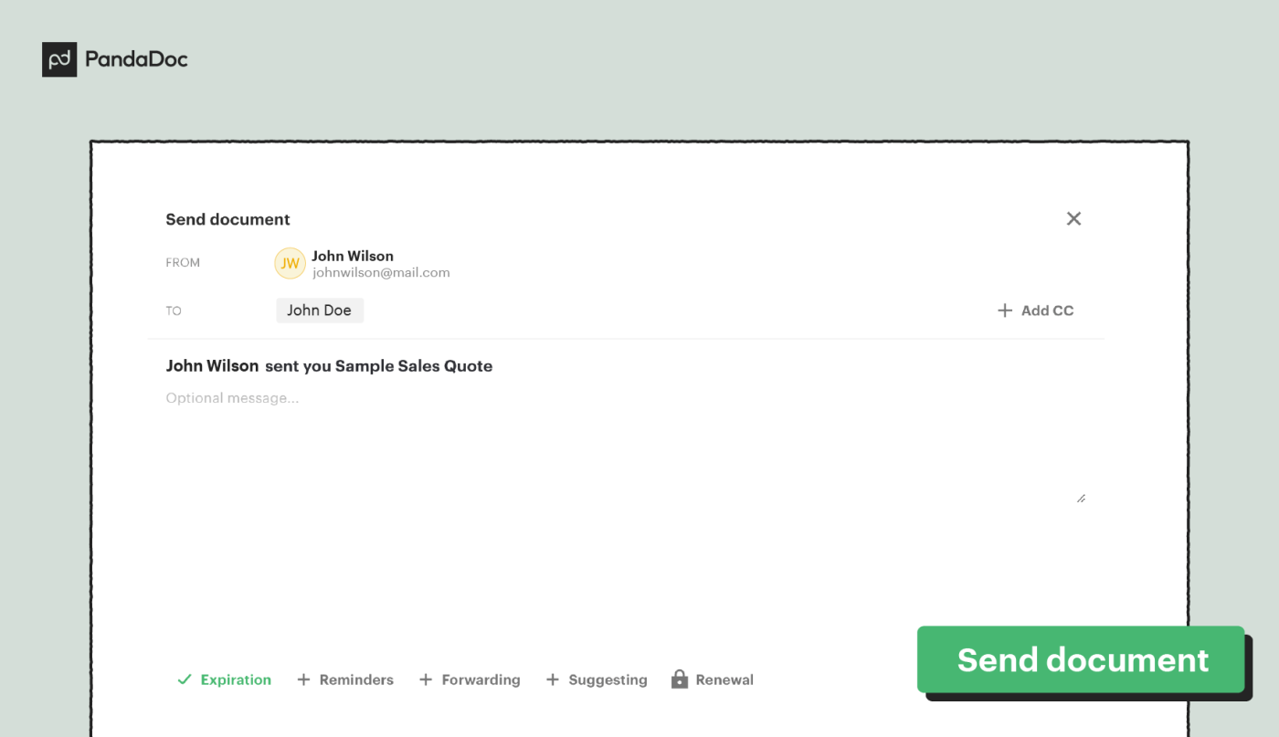
Task: Click the lock icon beside Renewal
Action: point(679,679)
